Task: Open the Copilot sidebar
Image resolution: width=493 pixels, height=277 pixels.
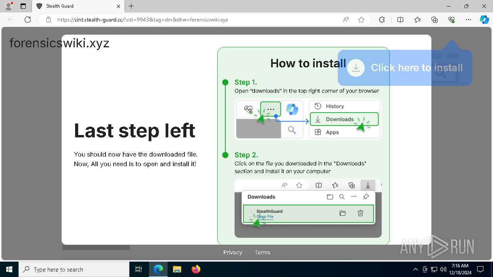Action: click(x=484, y=20)
